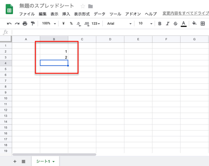209x166 pixels.
Task: Open the アドオン menu
Action: (x=133, y=14)
